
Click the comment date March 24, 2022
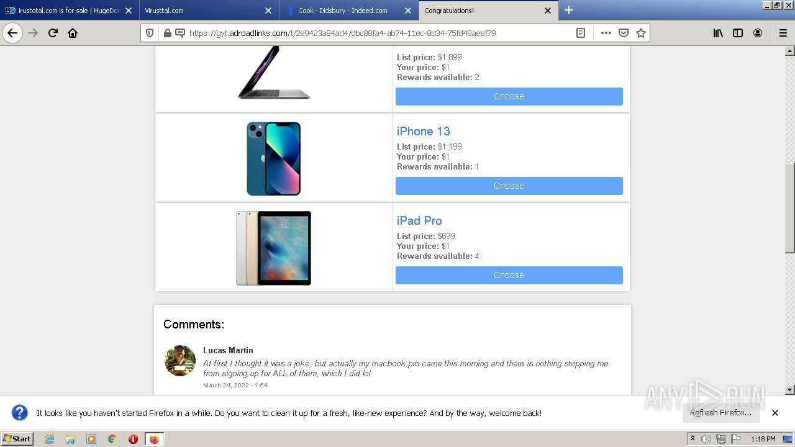pyautogui.click(x=235, y=385)
